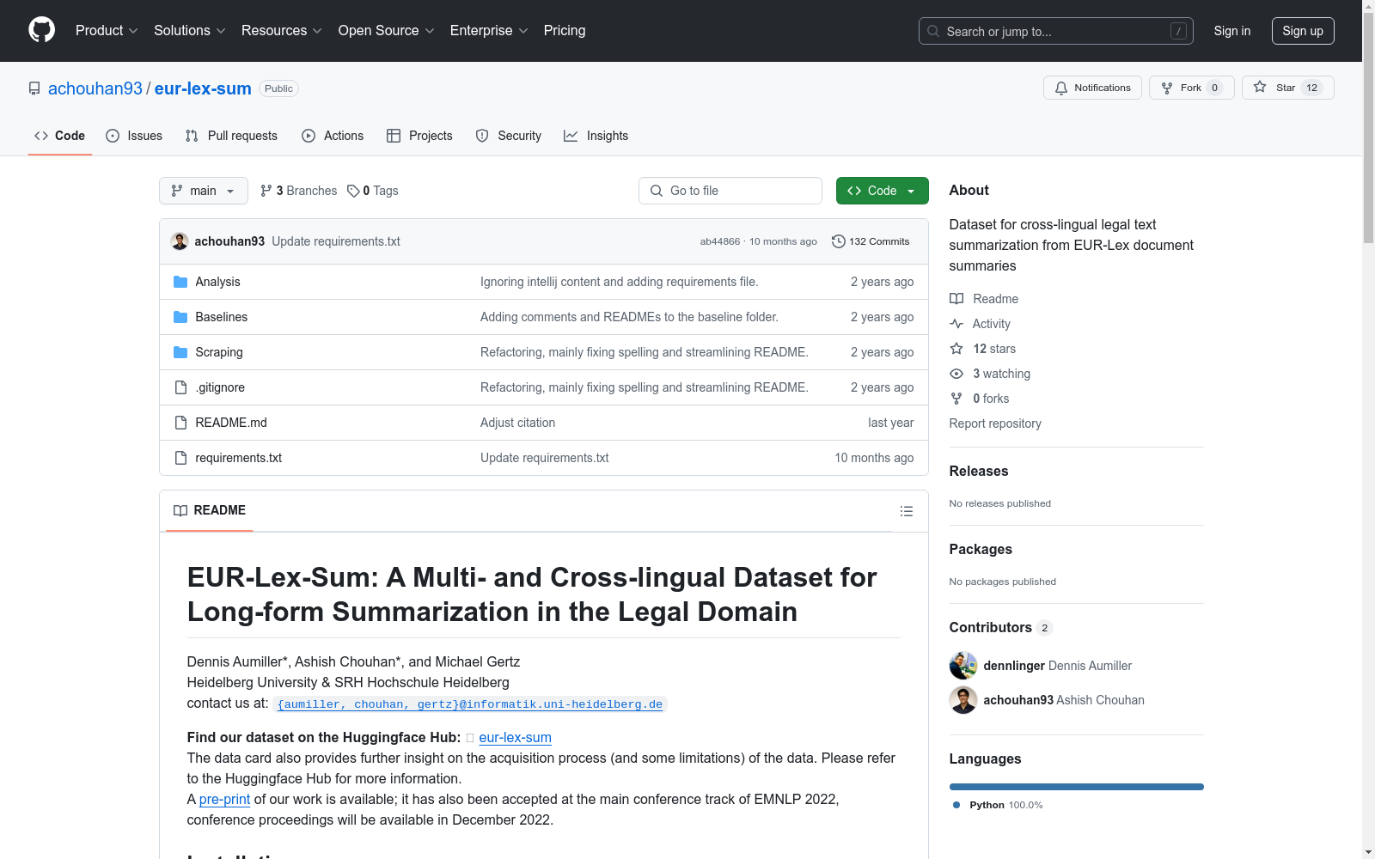Open the Analysis folder
This screenshot has height=859, width=1375.
pos(217,282)
